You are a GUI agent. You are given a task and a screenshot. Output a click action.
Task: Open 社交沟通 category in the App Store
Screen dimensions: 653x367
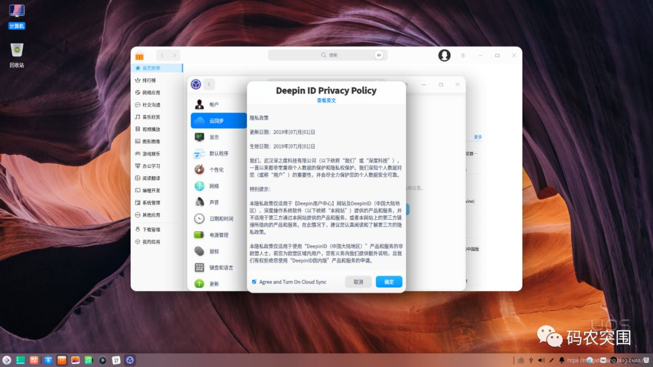[157, 105]
